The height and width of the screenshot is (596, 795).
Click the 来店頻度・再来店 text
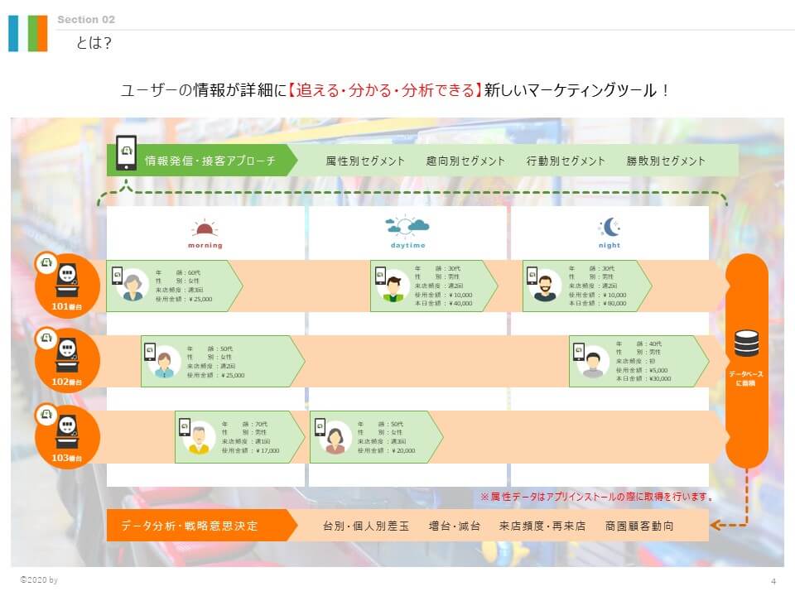pos(542,526)
